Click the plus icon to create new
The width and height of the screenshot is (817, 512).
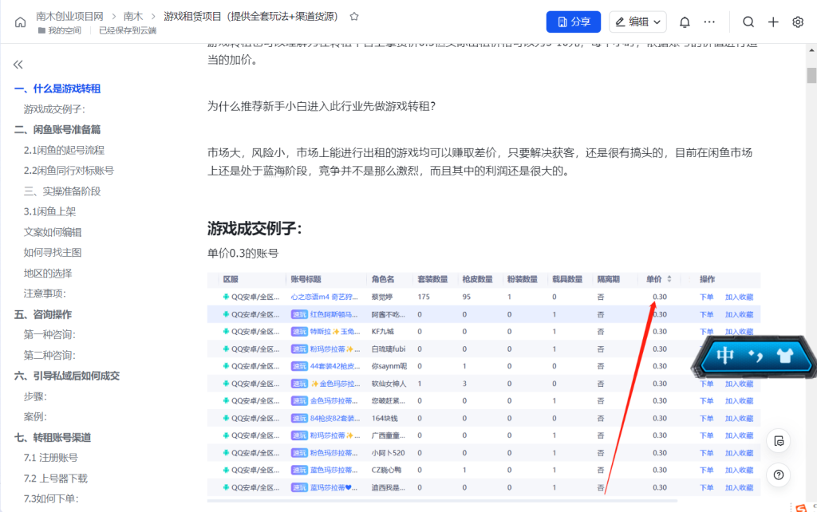coord(773,22)
